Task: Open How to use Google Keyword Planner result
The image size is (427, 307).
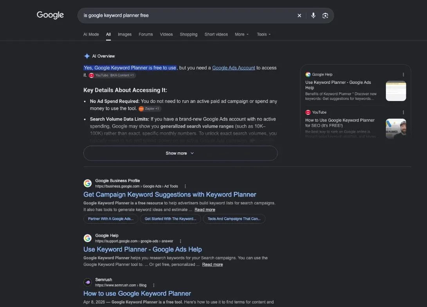Action: [137, 293]
